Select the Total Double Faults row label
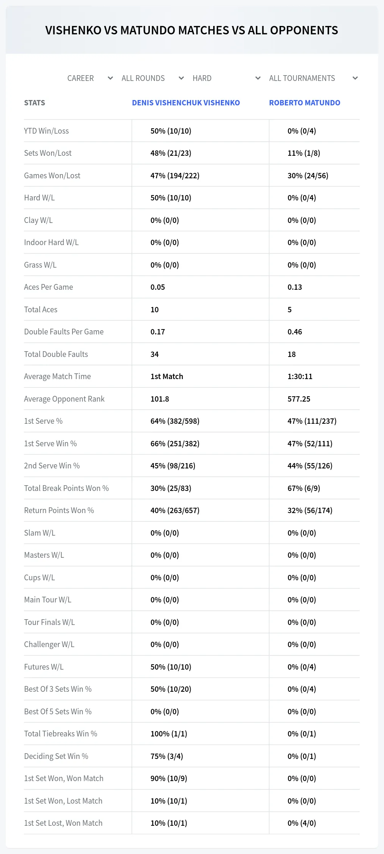 tap(56, 354)
